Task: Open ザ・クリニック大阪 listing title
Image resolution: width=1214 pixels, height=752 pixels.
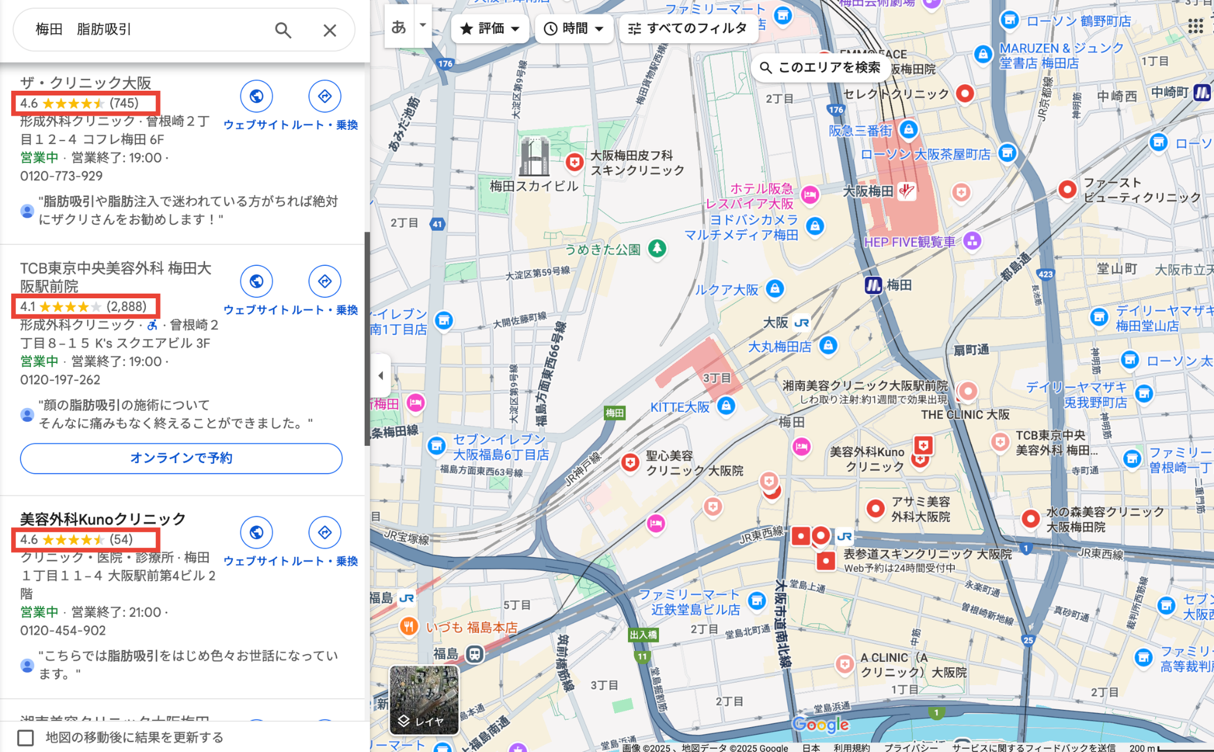Action: 86,83
